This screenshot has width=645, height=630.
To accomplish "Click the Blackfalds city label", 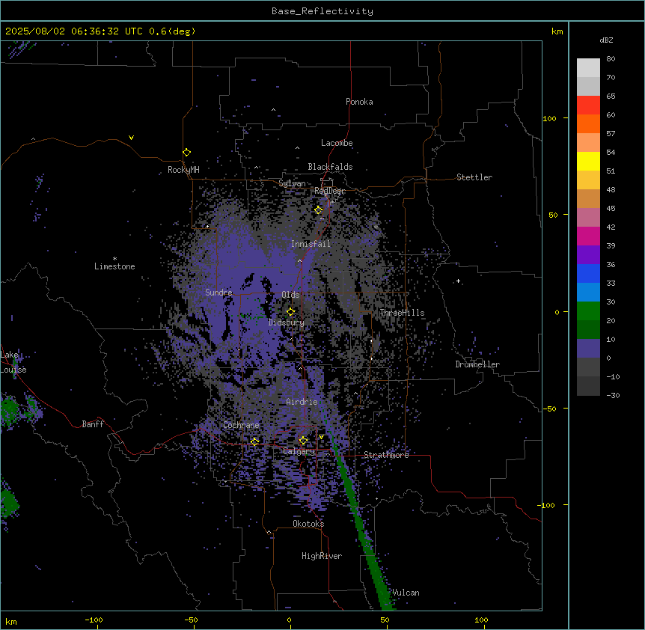I will coord(330,167).
